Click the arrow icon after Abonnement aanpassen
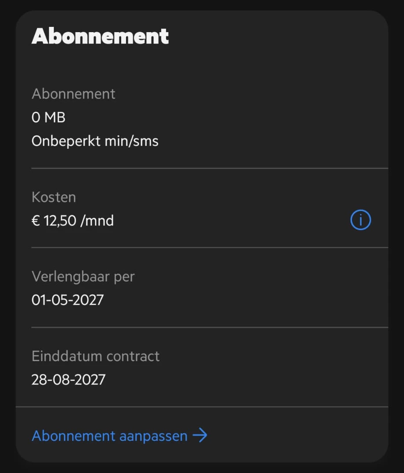The width and height of the screenshot is (404, 473). (200, 436)
